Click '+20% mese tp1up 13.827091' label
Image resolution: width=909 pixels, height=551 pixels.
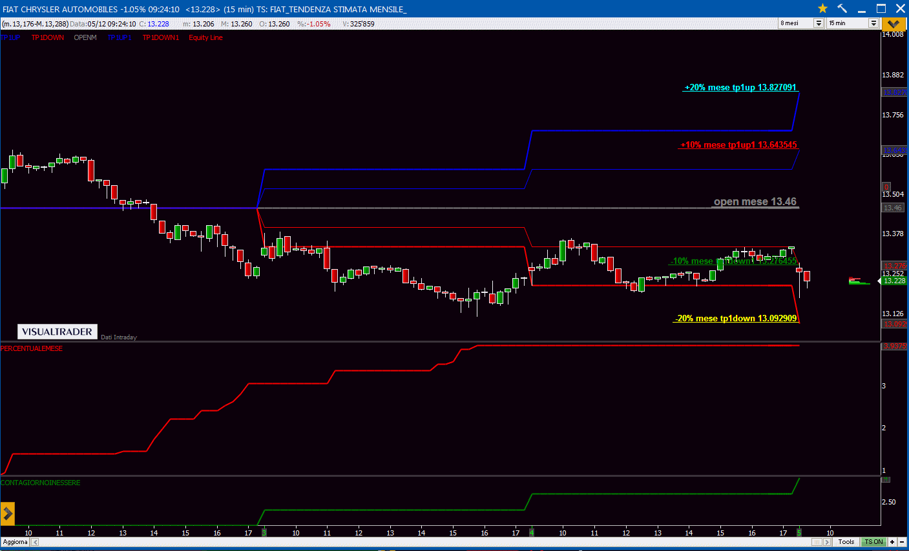tap(740, 87)
